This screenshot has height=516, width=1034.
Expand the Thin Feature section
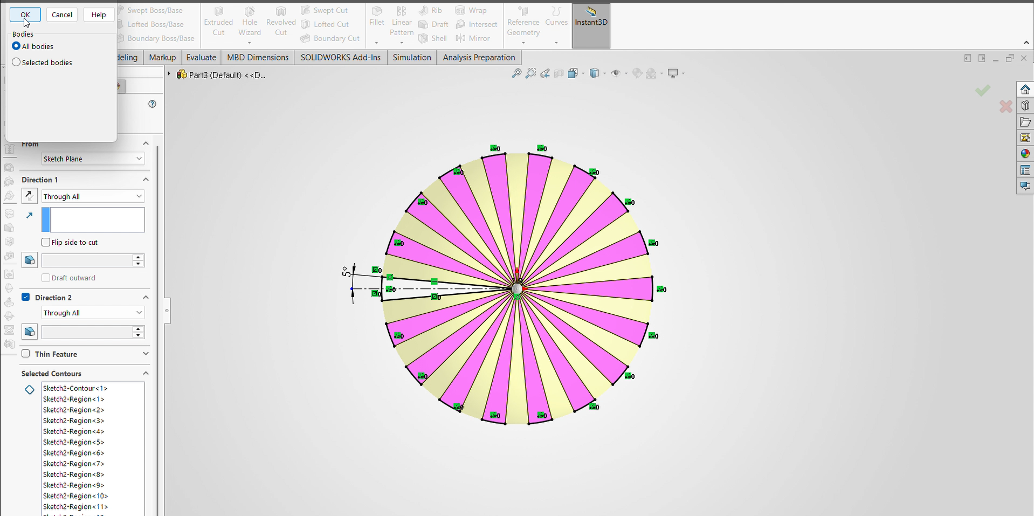(x=146, y=354)
